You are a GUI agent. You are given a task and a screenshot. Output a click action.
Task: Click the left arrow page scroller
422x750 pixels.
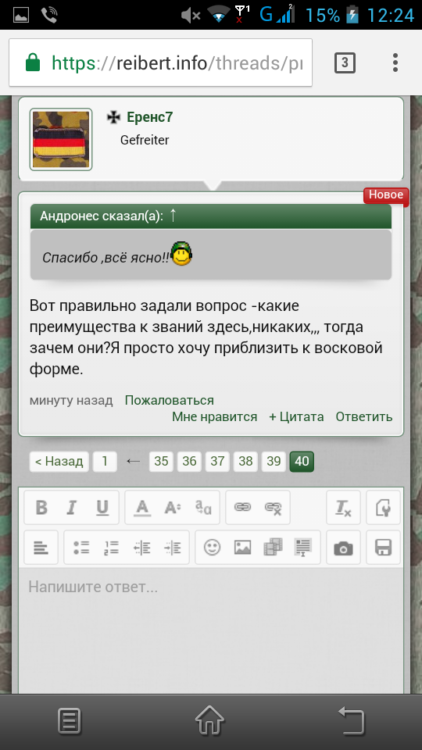(x=133, y=462)
